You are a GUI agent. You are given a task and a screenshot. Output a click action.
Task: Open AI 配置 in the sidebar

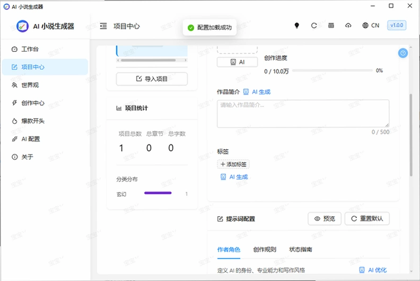[45, 139]
